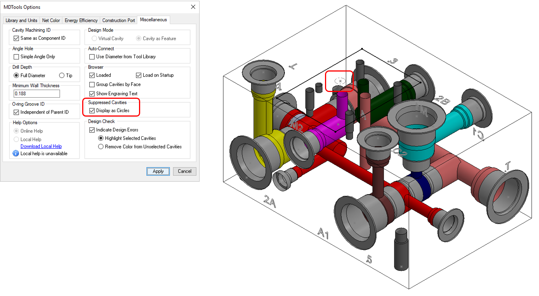Screen dimensions: 539x296
Task: Close the MDTools Options dialog
Action: point(193,7)
